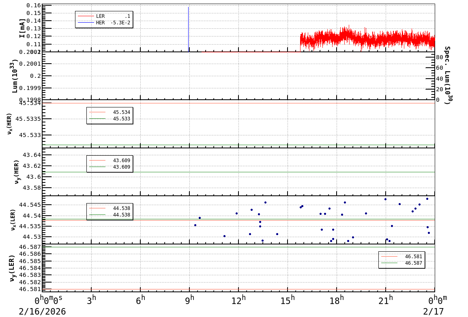Click the 18h time axis tick label

[337, 300]
